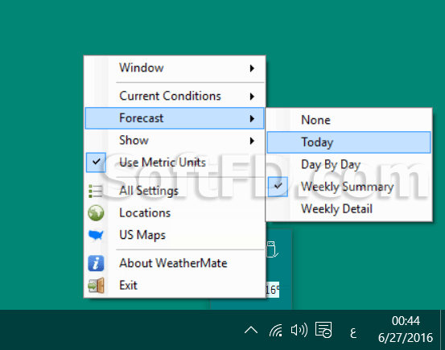This screenshot has height=350, width=445.
Task: Set forecast to Weekly Detail
Action: 348,209
